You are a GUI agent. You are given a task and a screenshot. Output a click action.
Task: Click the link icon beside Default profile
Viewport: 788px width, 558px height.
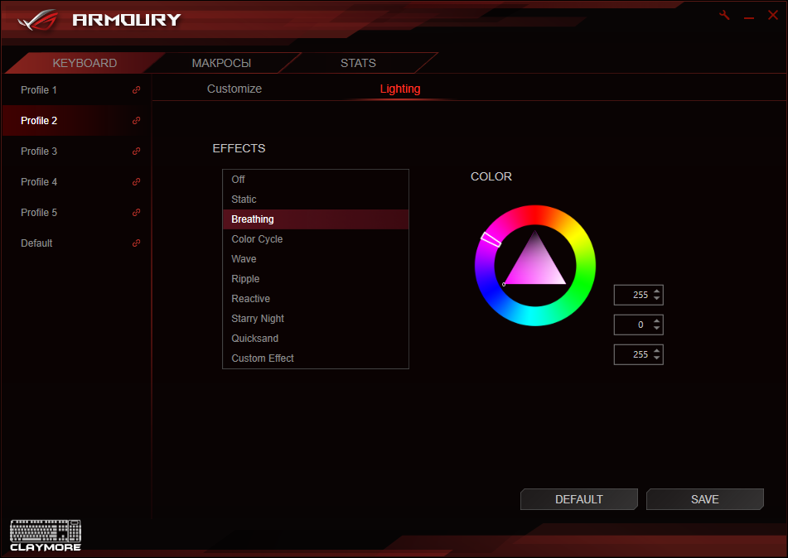pyautogui.click(x=136, y=243)
